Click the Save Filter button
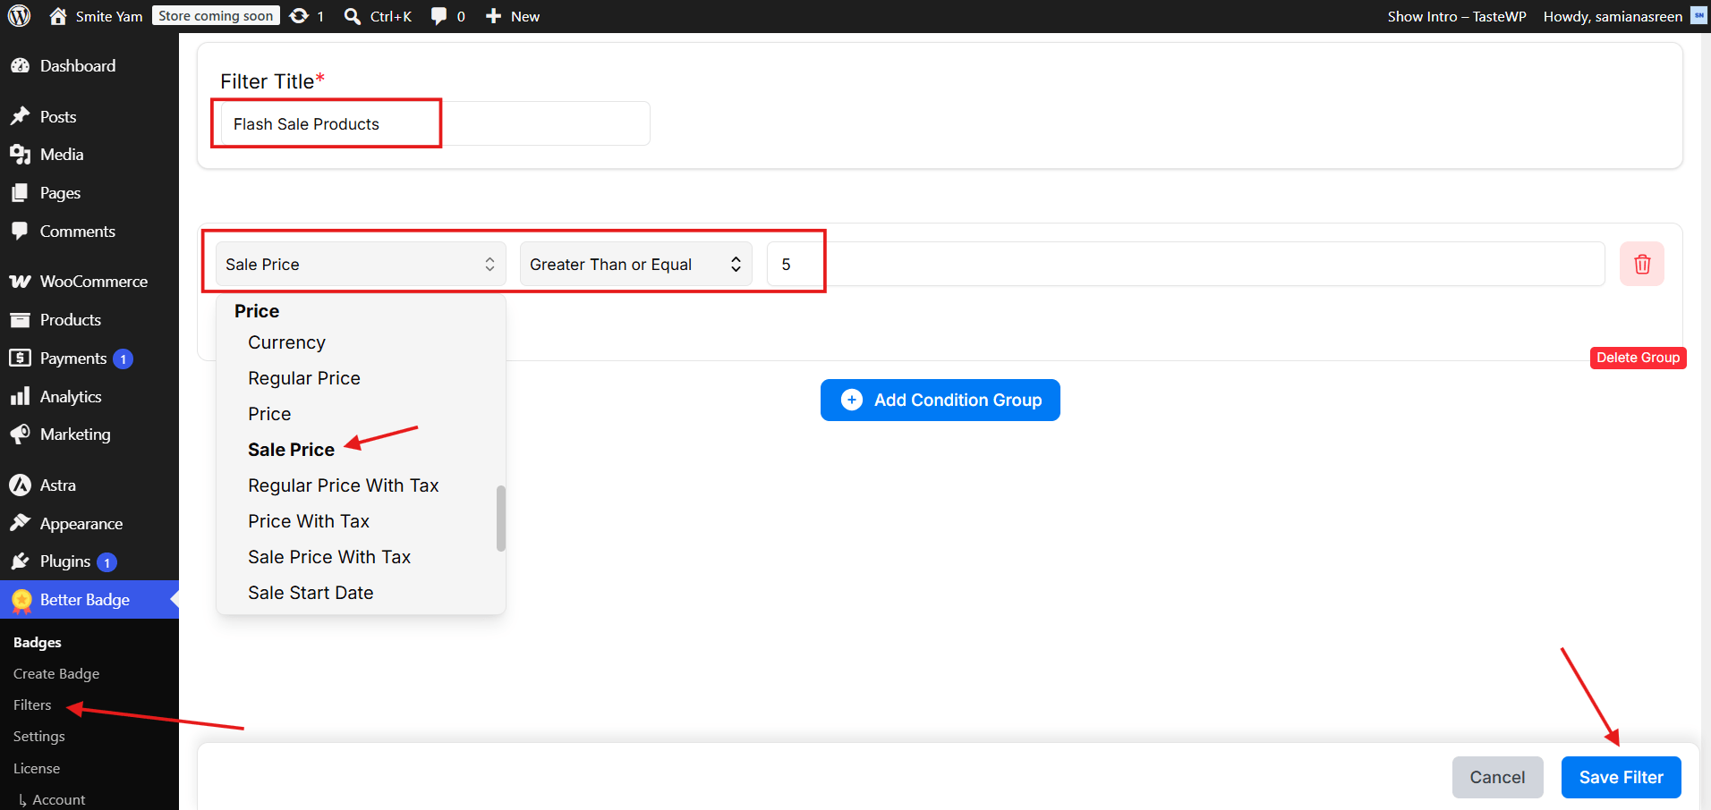The width and height of the screenshot is (1711, 810). (x=1621, y=777)
